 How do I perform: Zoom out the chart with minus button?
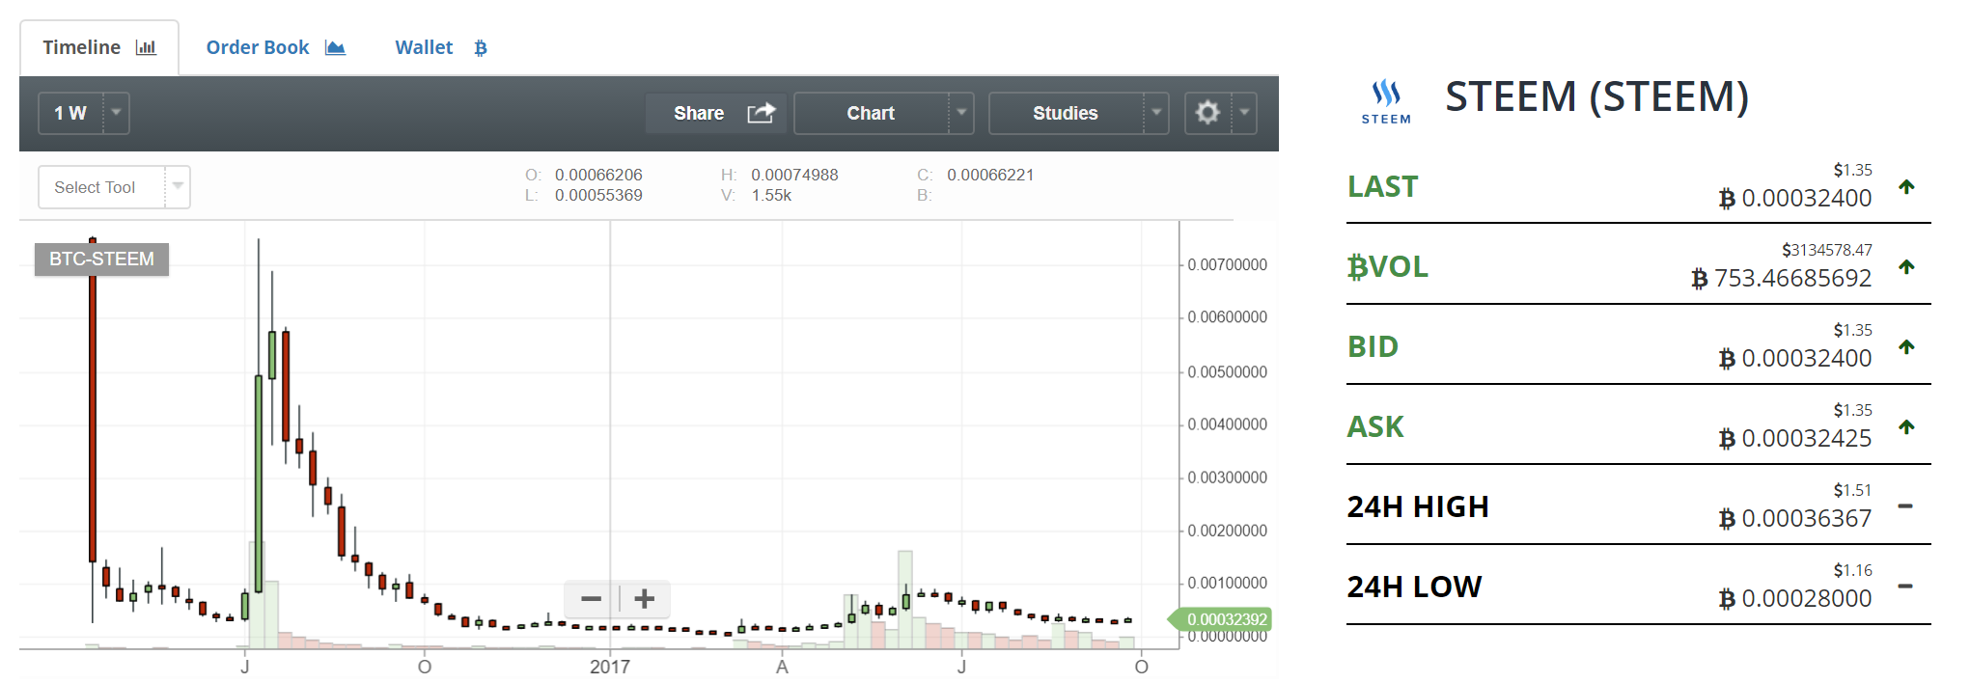point(592,599)
